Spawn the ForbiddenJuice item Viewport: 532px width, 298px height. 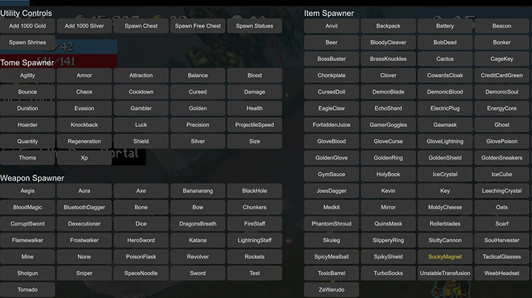[331, 125]
